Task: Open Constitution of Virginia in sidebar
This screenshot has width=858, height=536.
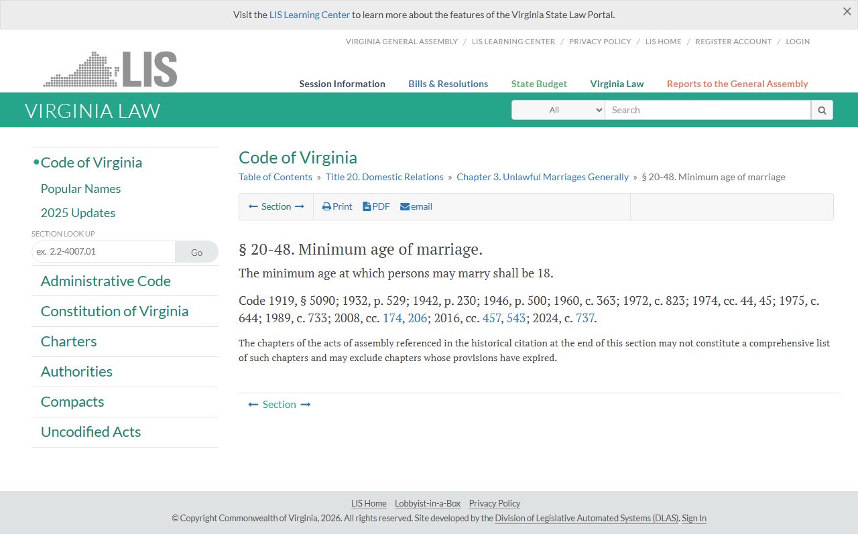Action: pos(115,312)
